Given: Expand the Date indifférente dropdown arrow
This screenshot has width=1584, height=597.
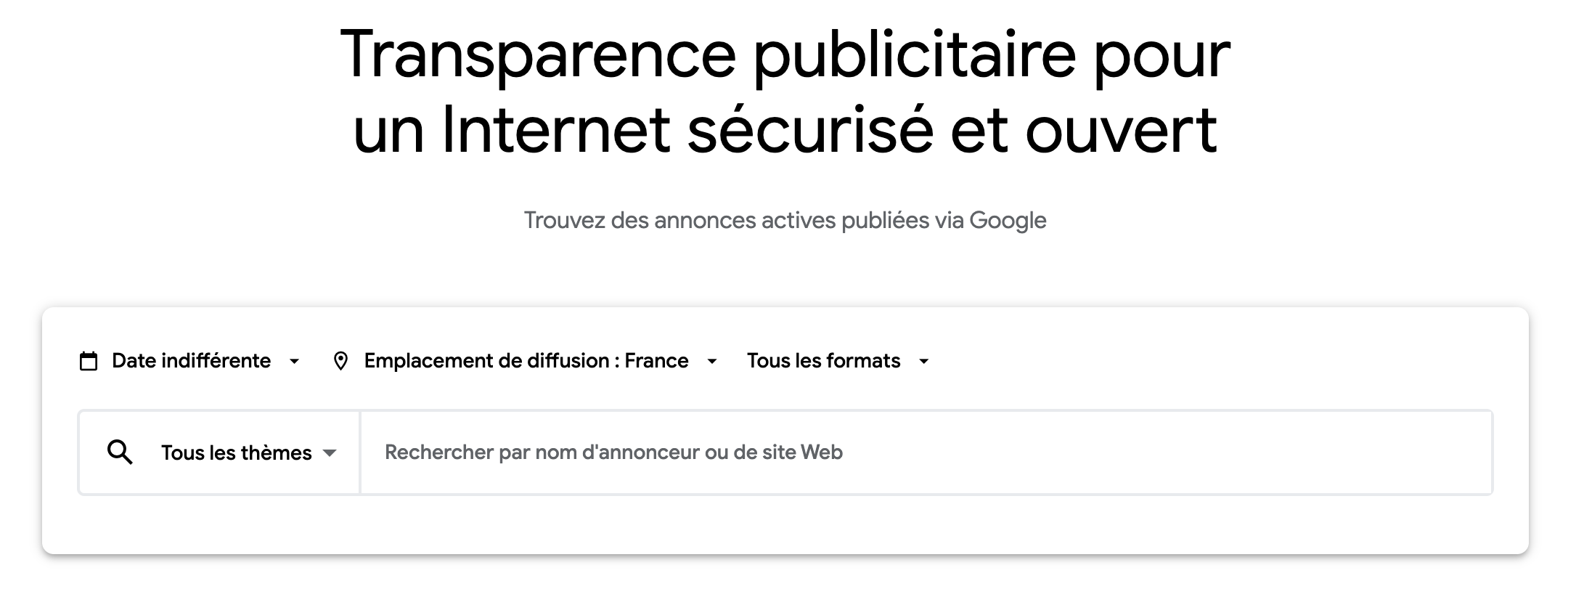Looking at the screenshot, I should (x=294, y=362).
